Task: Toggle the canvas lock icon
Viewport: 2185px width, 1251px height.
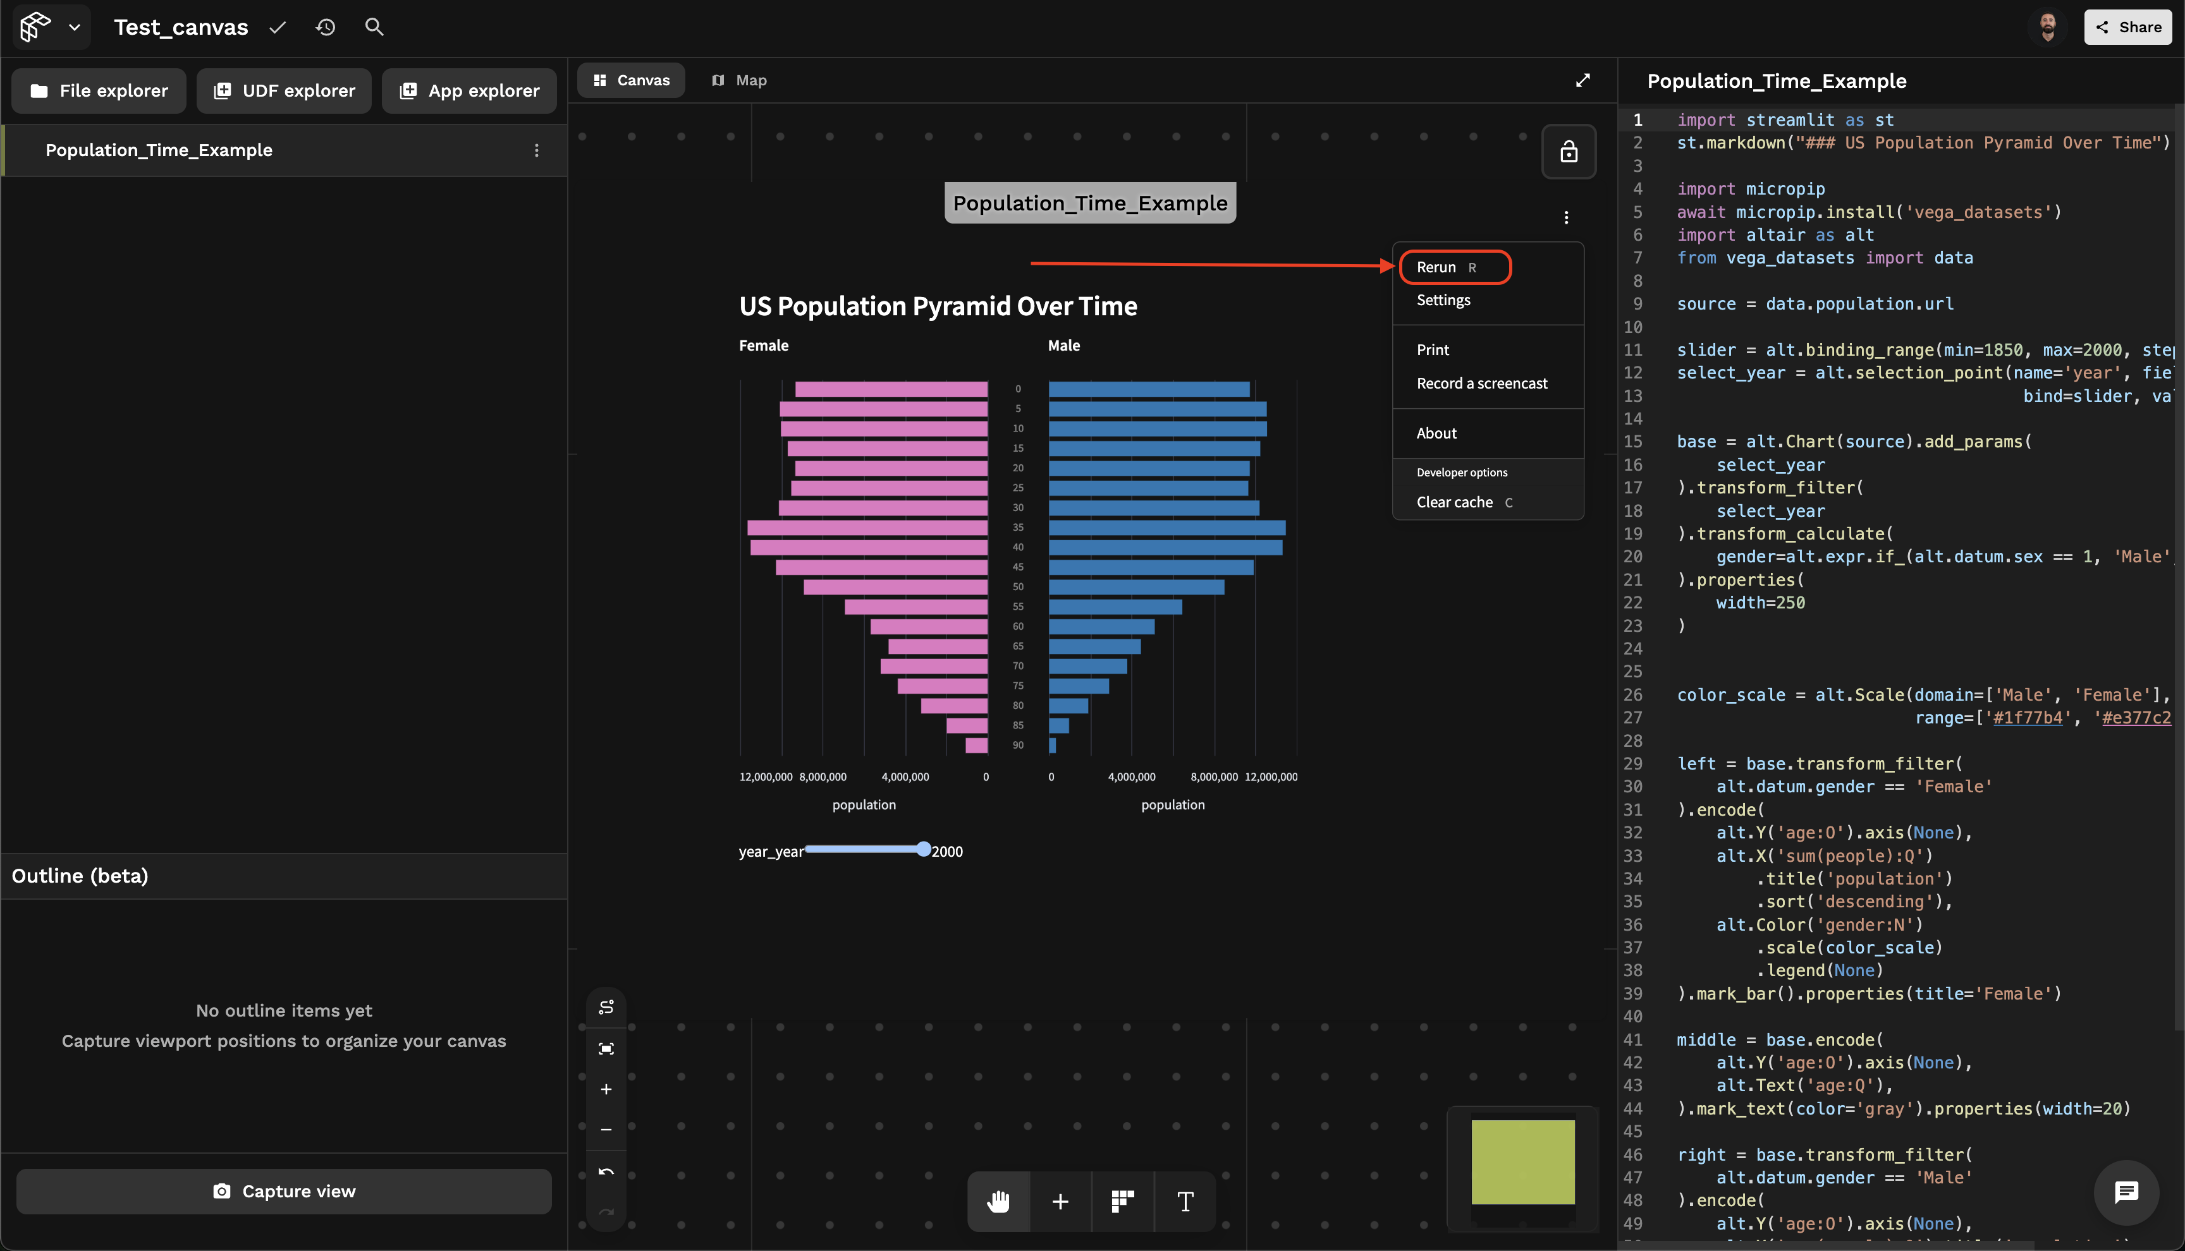Action: [1569, 152]
